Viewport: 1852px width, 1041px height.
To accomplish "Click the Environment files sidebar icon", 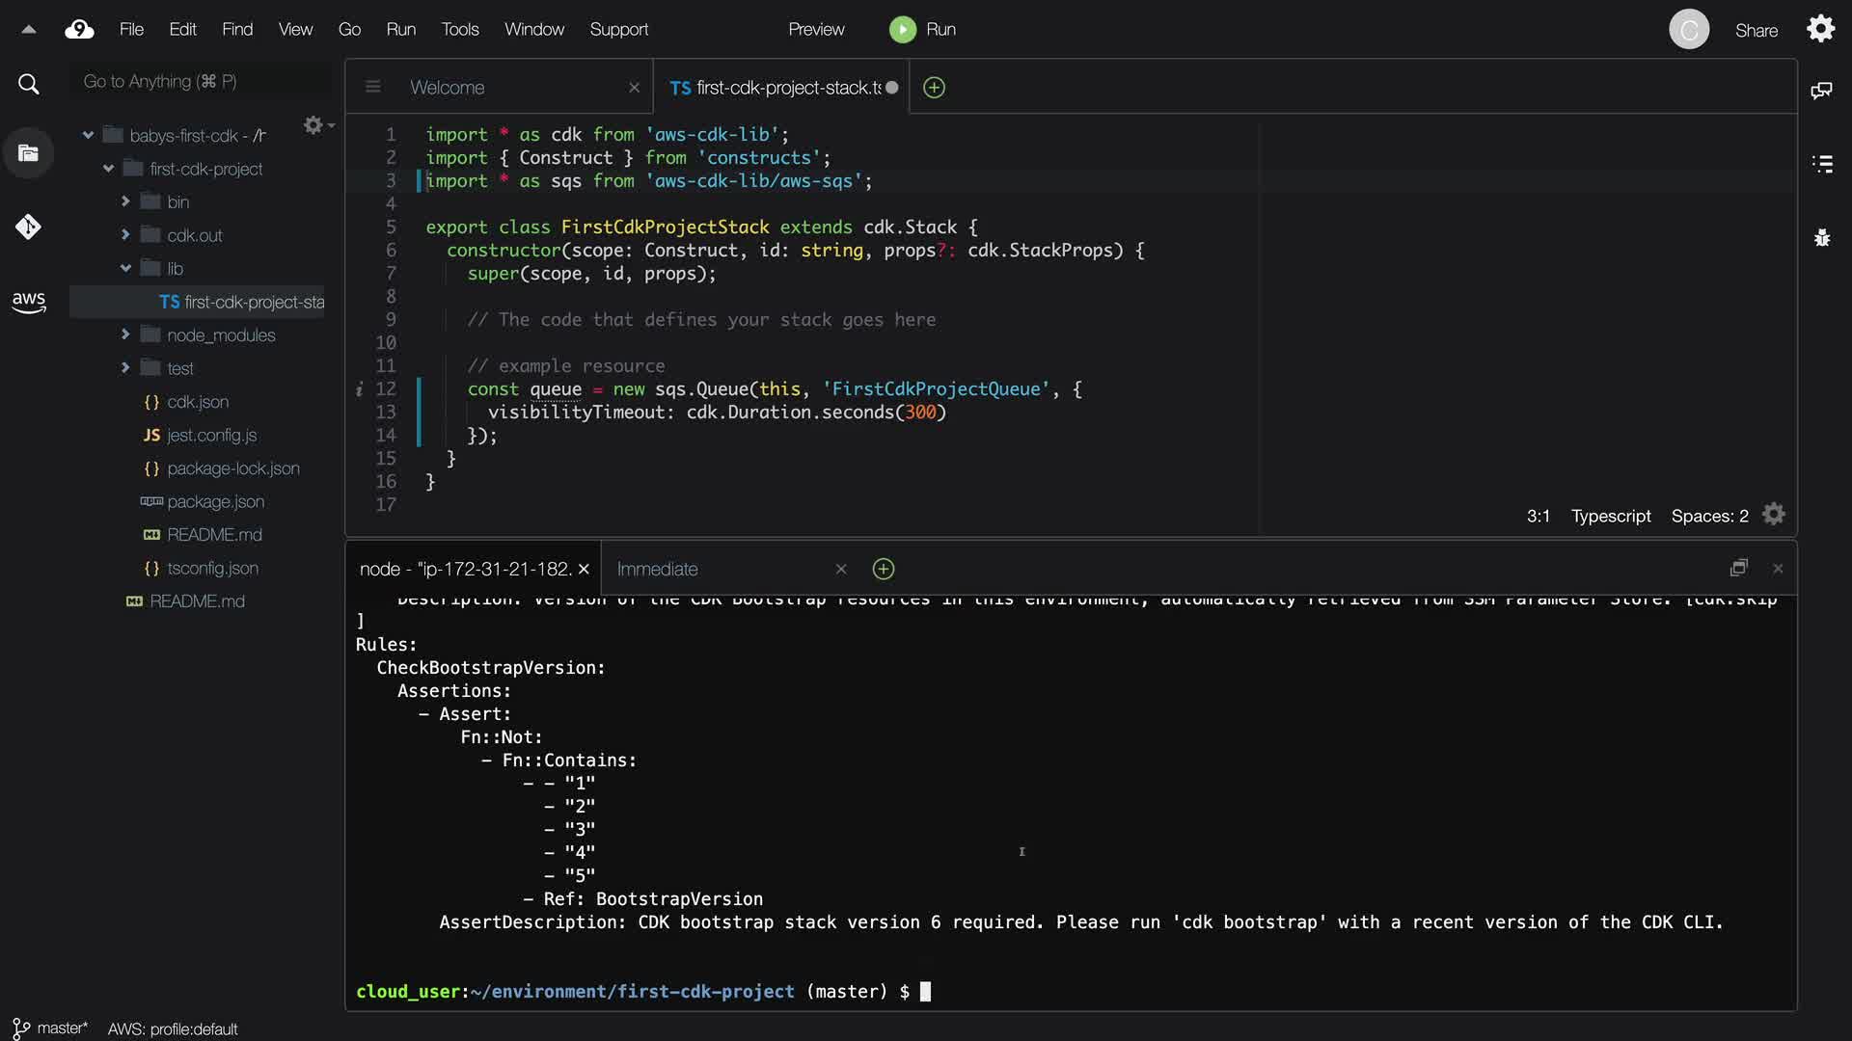I will (x=28, y=153).
